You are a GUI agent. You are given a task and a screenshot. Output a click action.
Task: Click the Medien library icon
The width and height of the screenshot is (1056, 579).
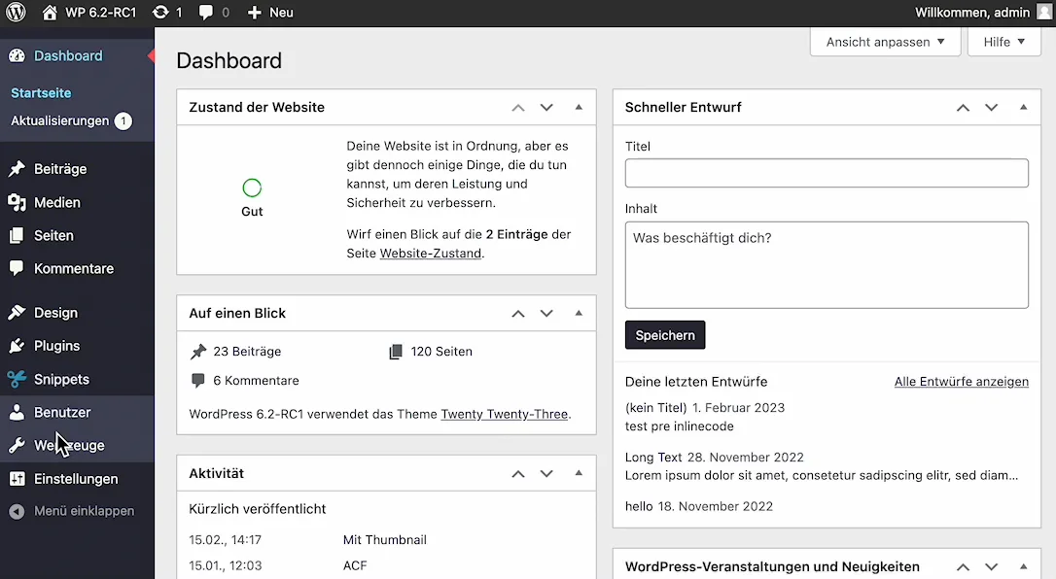pyautogui.click(x=17, y=202)
